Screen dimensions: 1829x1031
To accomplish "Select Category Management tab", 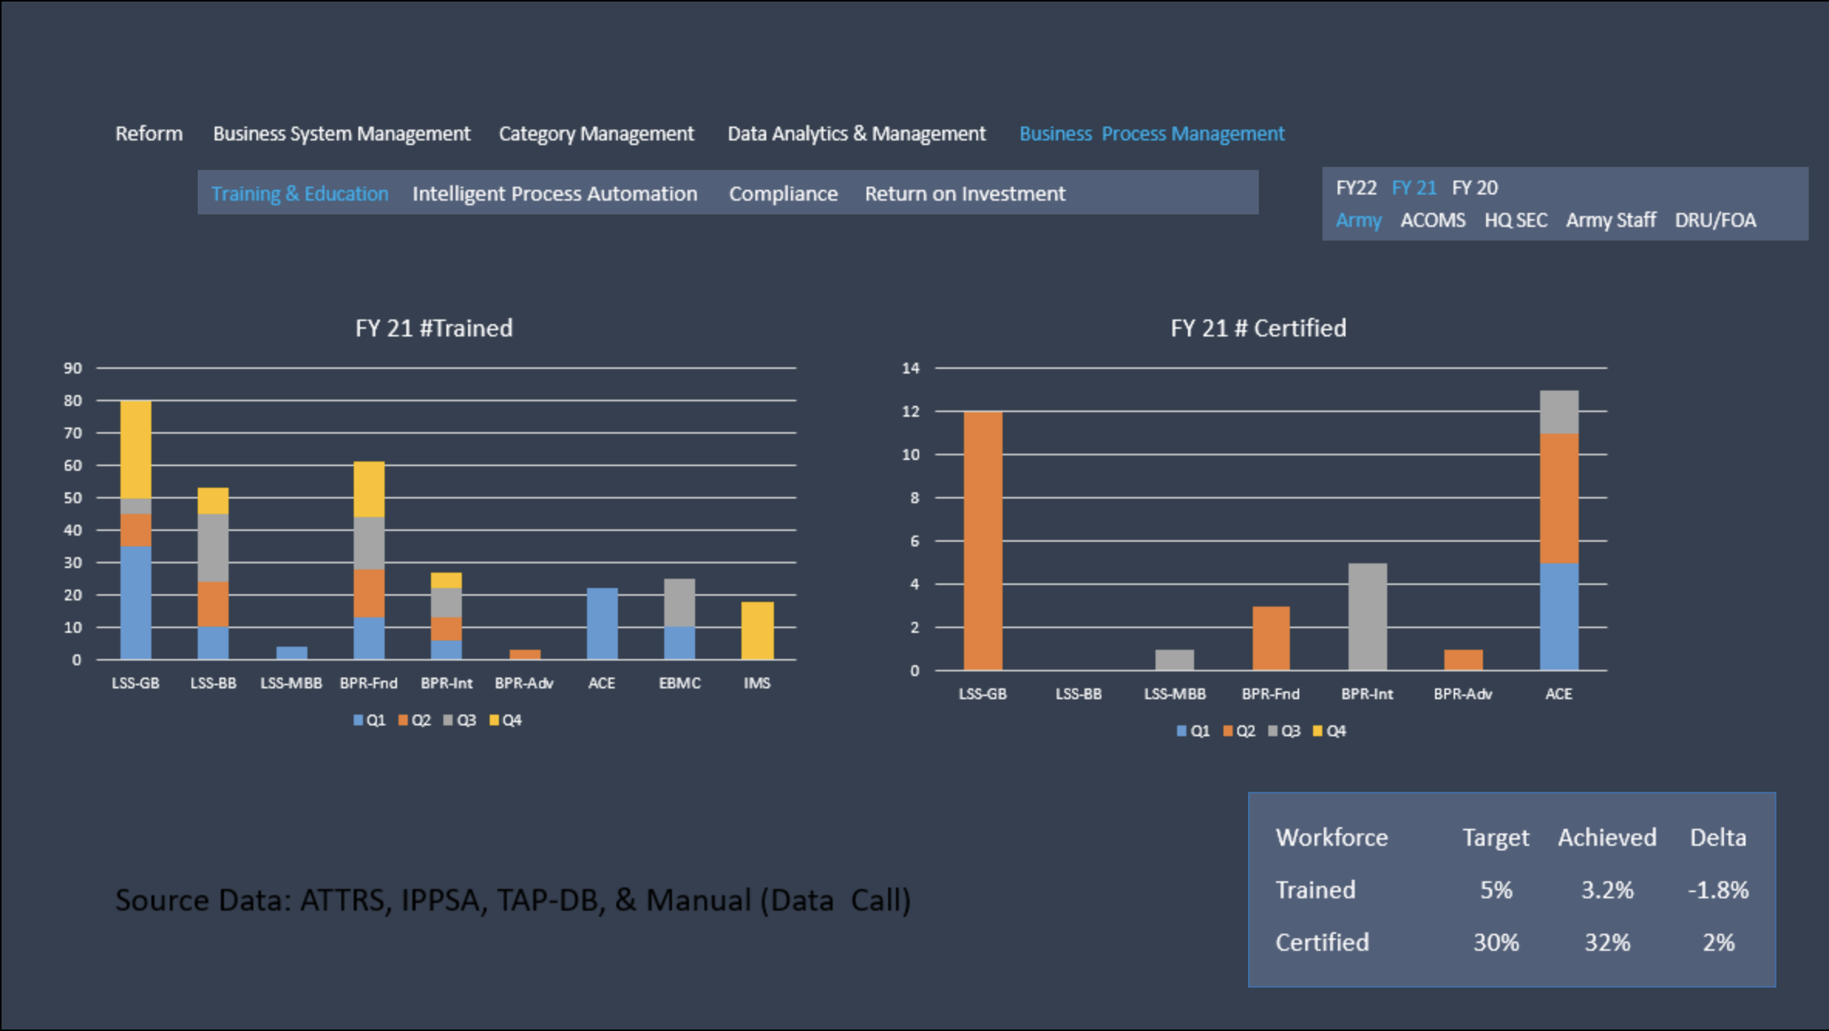I will pyautogui.click(x=596, y=134).
